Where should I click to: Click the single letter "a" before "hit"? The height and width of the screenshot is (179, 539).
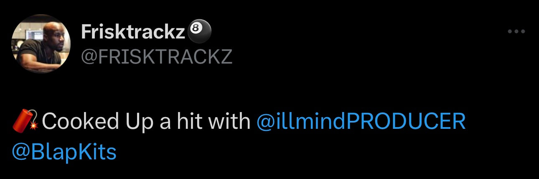pos(165,122)
